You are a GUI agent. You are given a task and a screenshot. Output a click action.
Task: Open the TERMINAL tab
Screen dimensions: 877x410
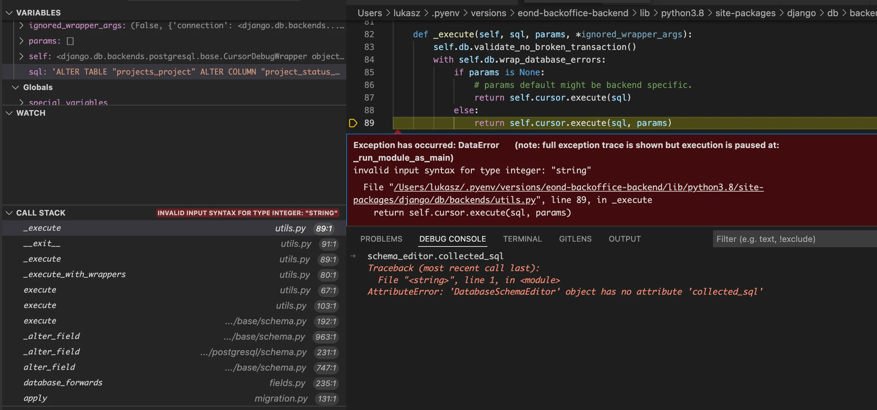coord(522,239)
